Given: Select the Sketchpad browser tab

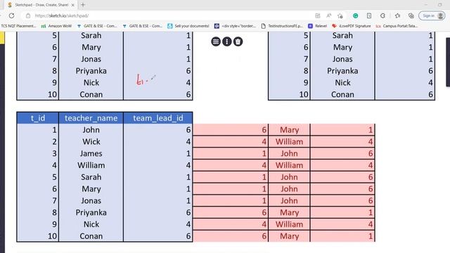Looking at the screenshot, I should tap(41, 5).
